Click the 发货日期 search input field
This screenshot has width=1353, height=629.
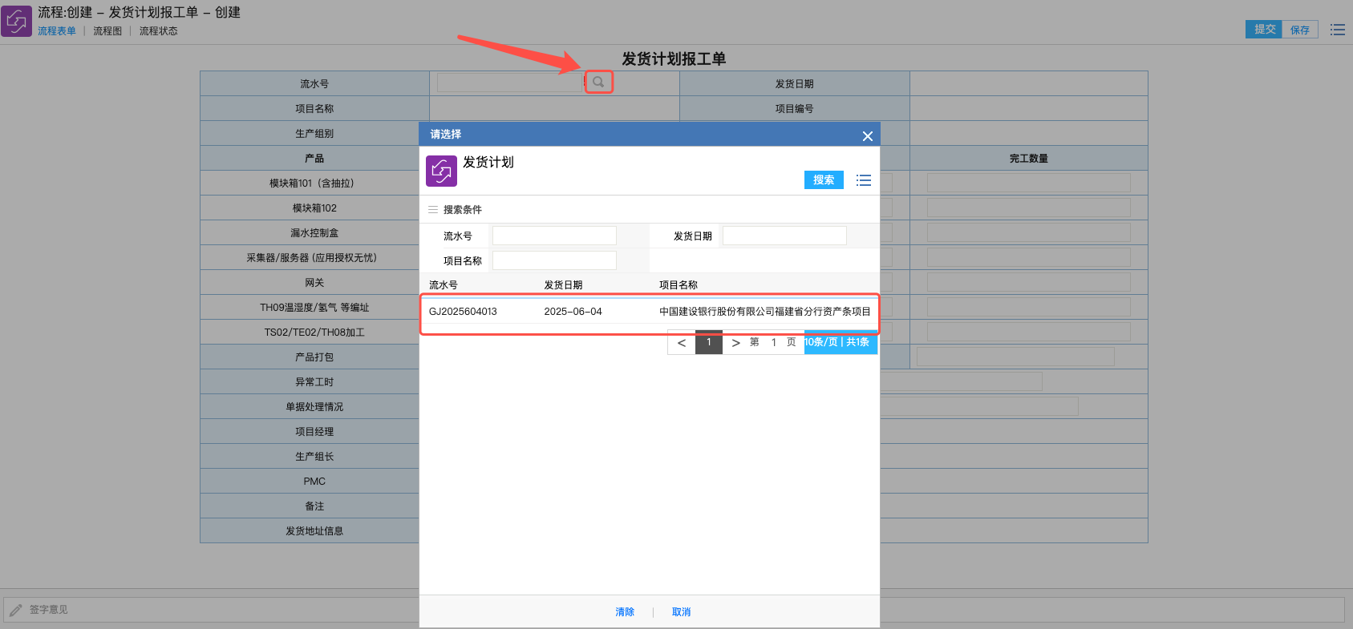click(x=784, y=236)
